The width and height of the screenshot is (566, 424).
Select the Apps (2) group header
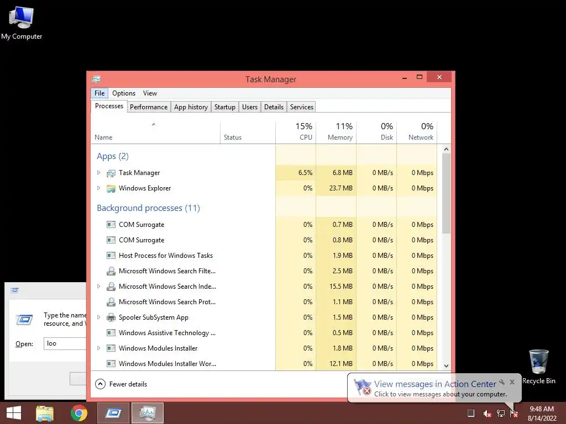tap(113, 156)
